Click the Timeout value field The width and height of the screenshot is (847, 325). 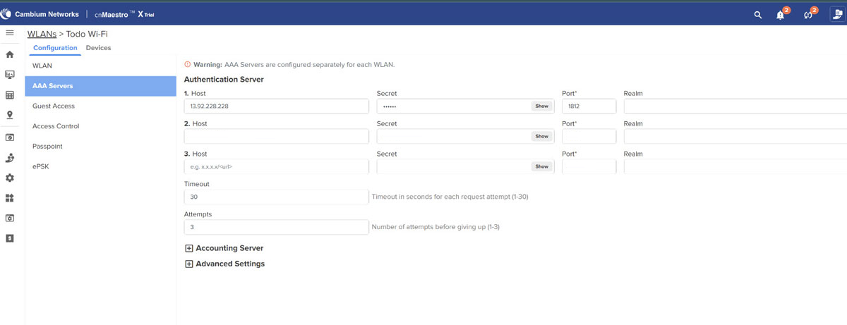tap(276, 197)
